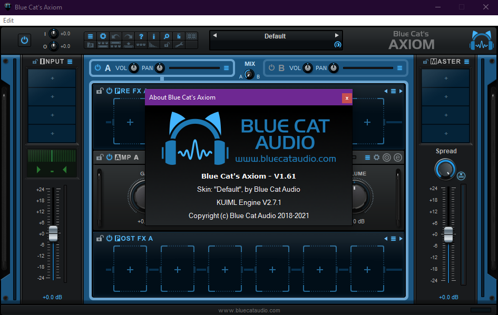Click the double 'ii' toolbar icon
498x315 pixels.
pos(179,36)
